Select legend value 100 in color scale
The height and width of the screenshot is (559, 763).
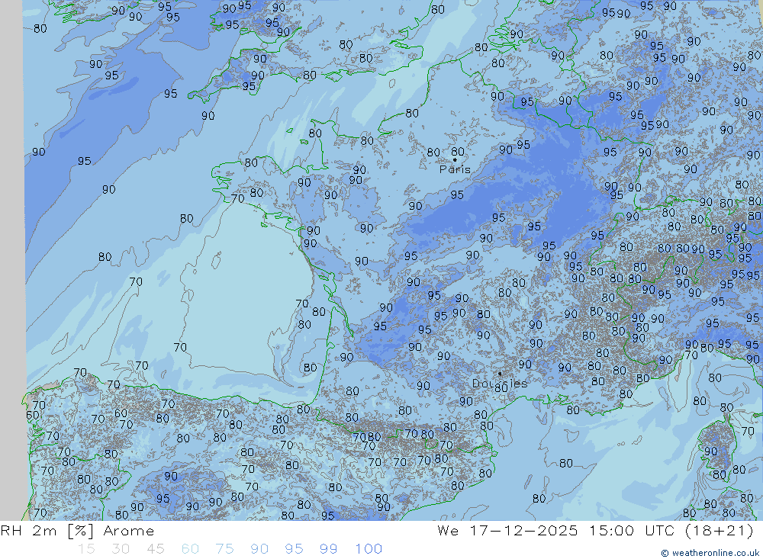[x=369, y=549]
